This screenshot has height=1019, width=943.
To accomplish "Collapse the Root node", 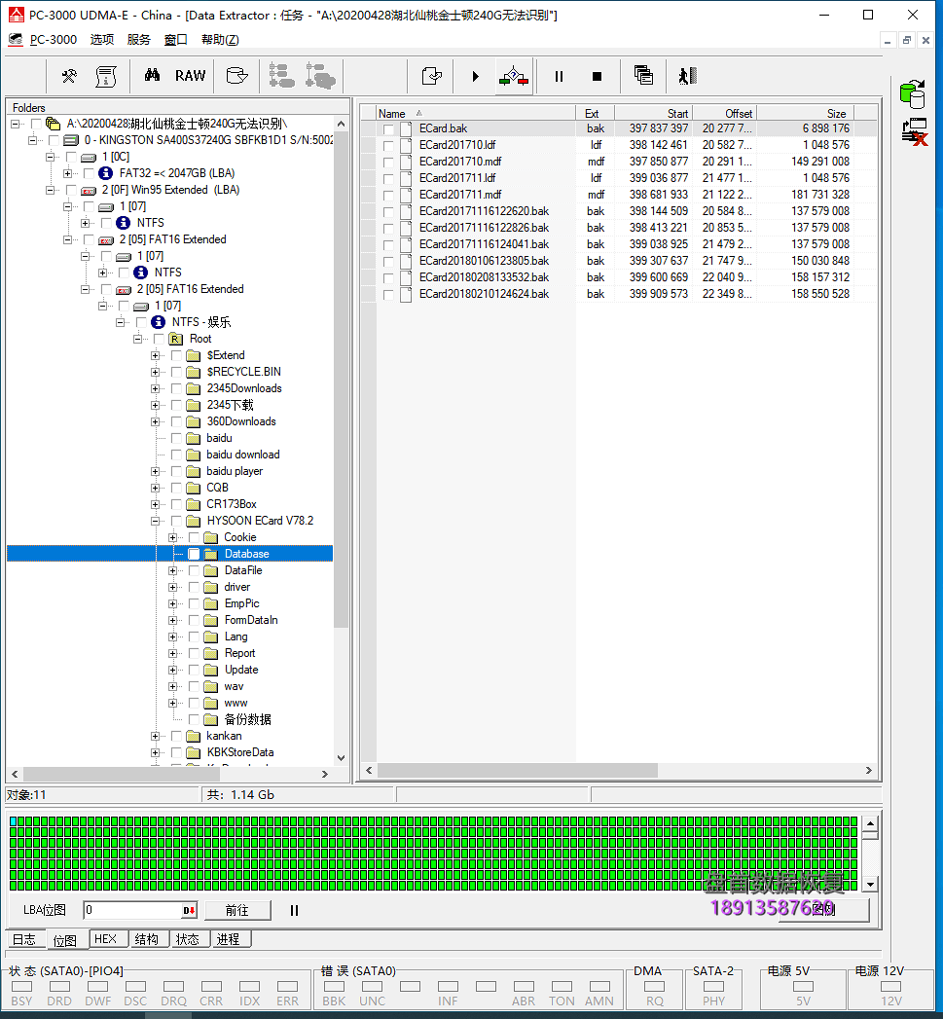I will click(x=137, y=340).
